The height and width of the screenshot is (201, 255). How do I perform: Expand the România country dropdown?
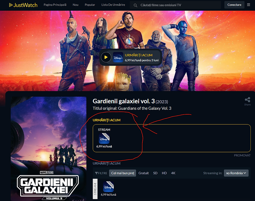coord(236,173)
